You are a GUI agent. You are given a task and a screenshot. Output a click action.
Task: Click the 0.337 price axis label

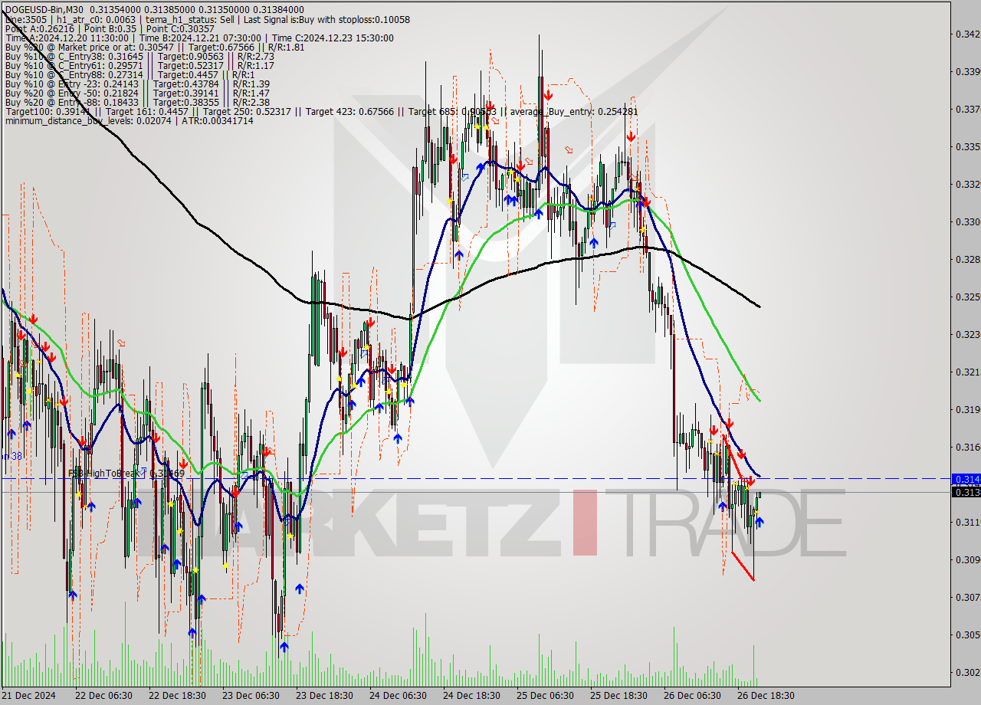click(x=967, y=110)
